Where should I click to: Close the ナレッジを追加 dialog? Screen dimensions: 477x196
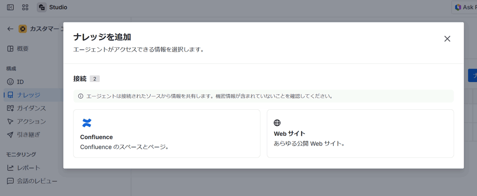point(447,39)
